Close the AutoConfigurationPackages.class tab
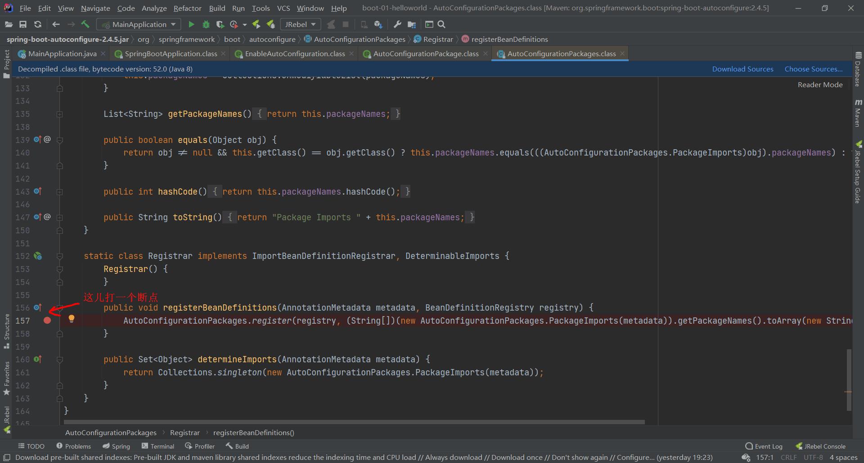Screen dimensions: 864x463 (622, 53)
